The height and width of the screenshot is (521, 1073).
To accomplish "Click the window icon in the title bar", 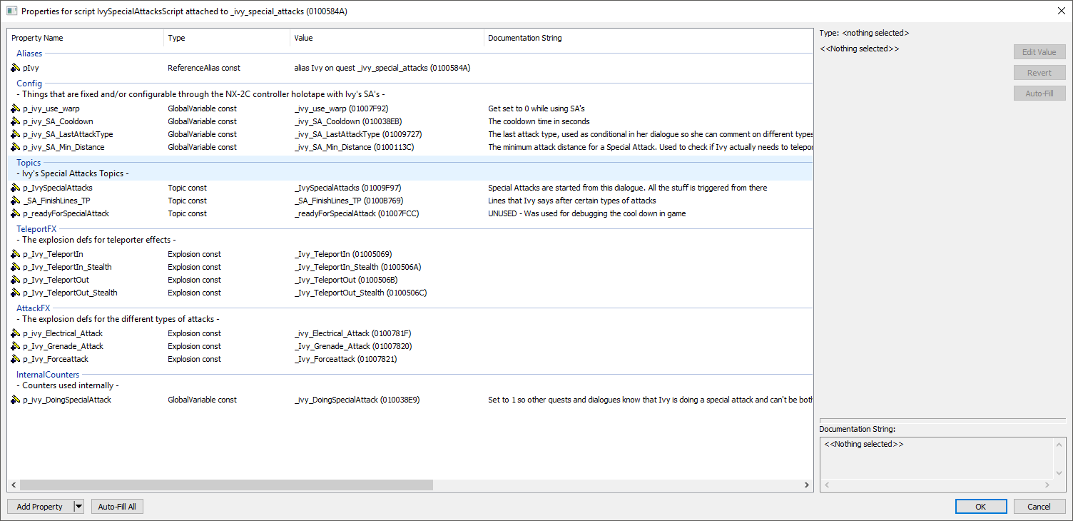I will [11, 11].
